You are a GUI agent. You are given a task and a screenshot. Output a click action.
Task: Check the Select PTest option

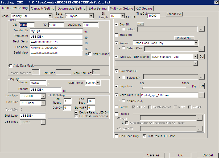(124, 48)
